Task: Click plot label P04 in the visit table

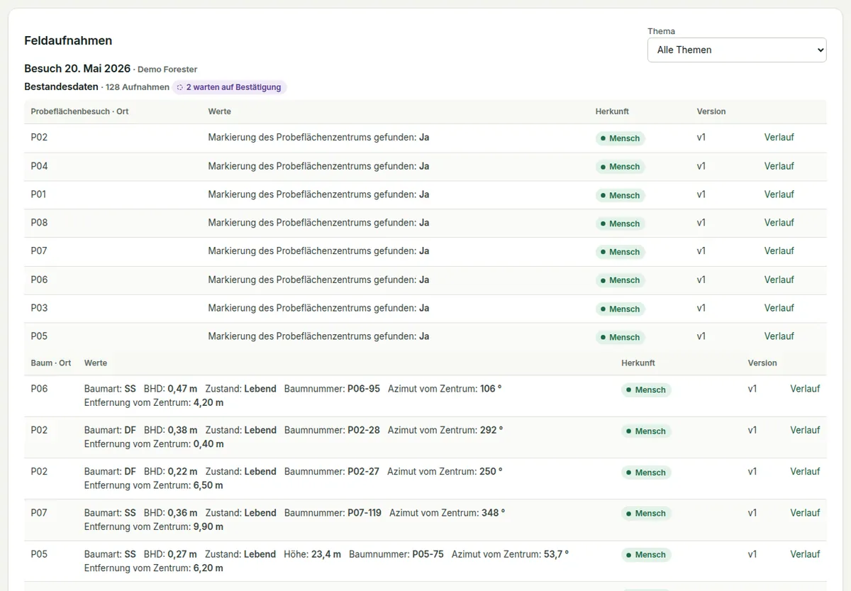Action: (x=39, y=166)
